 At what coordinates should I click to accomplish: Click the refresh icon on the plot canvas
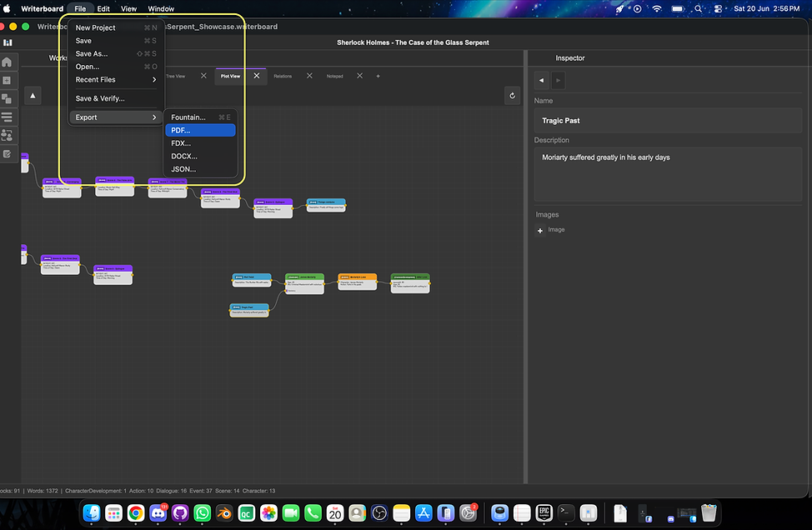point(512,95)
